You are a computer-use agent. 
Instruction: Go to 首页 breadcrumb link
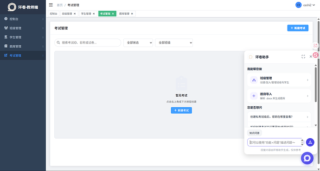click(59, 5)
